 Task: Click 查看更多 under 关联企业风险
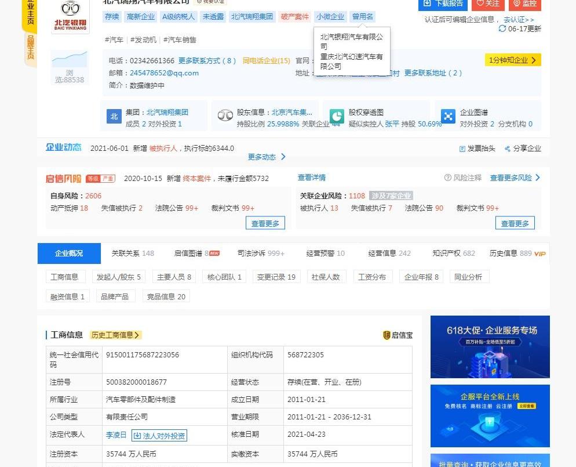[x=515, y=223]
